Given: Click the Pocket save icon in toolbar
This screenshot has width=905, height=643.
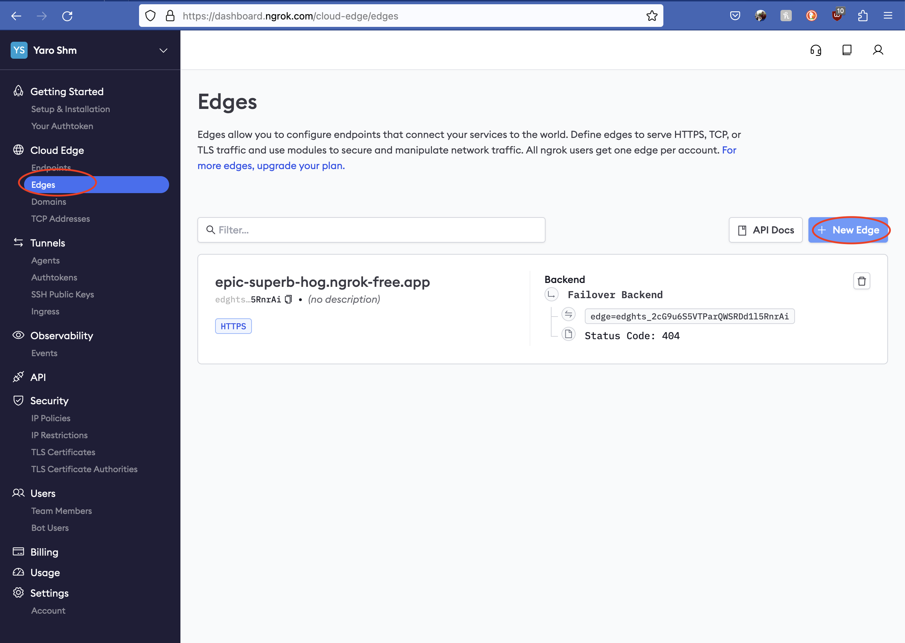Looking at the screenshot, I should click(x=735, y=16).
